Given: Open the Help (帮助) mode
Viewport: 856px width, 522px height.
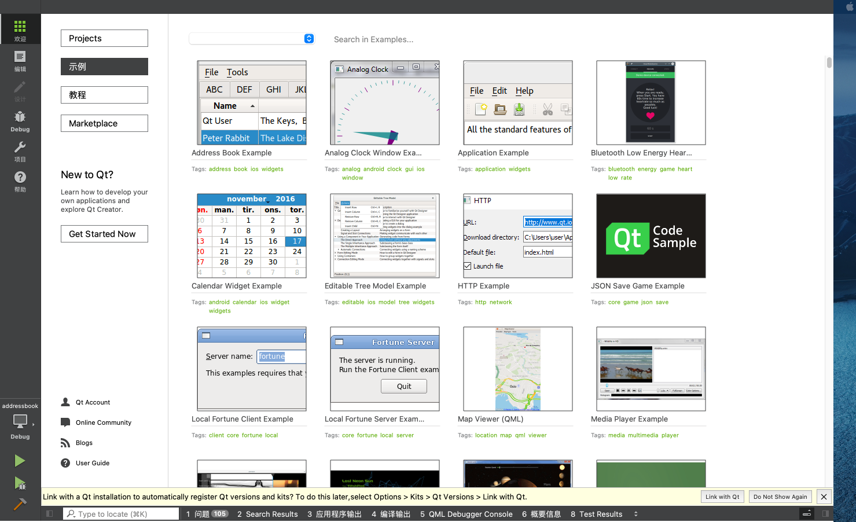Looking at the screenshot, I should pos(20,181).
